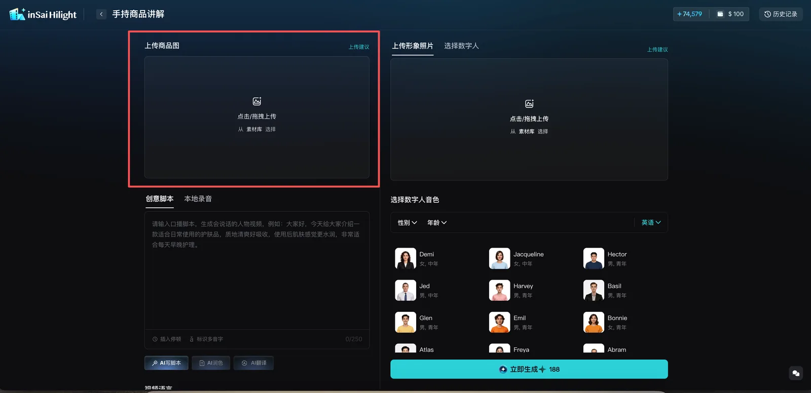Click the 立即生成 generate button
This screenshot has width=811, height=393.
click(x=529, y=369)
